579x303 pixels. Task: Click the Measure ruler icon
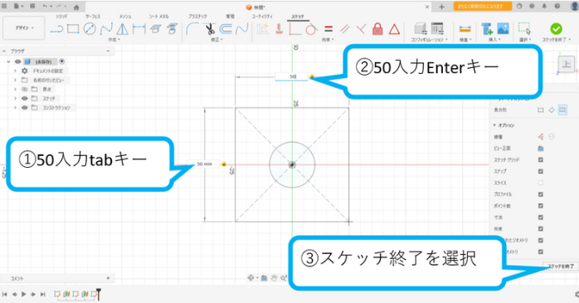coord(465,29)
